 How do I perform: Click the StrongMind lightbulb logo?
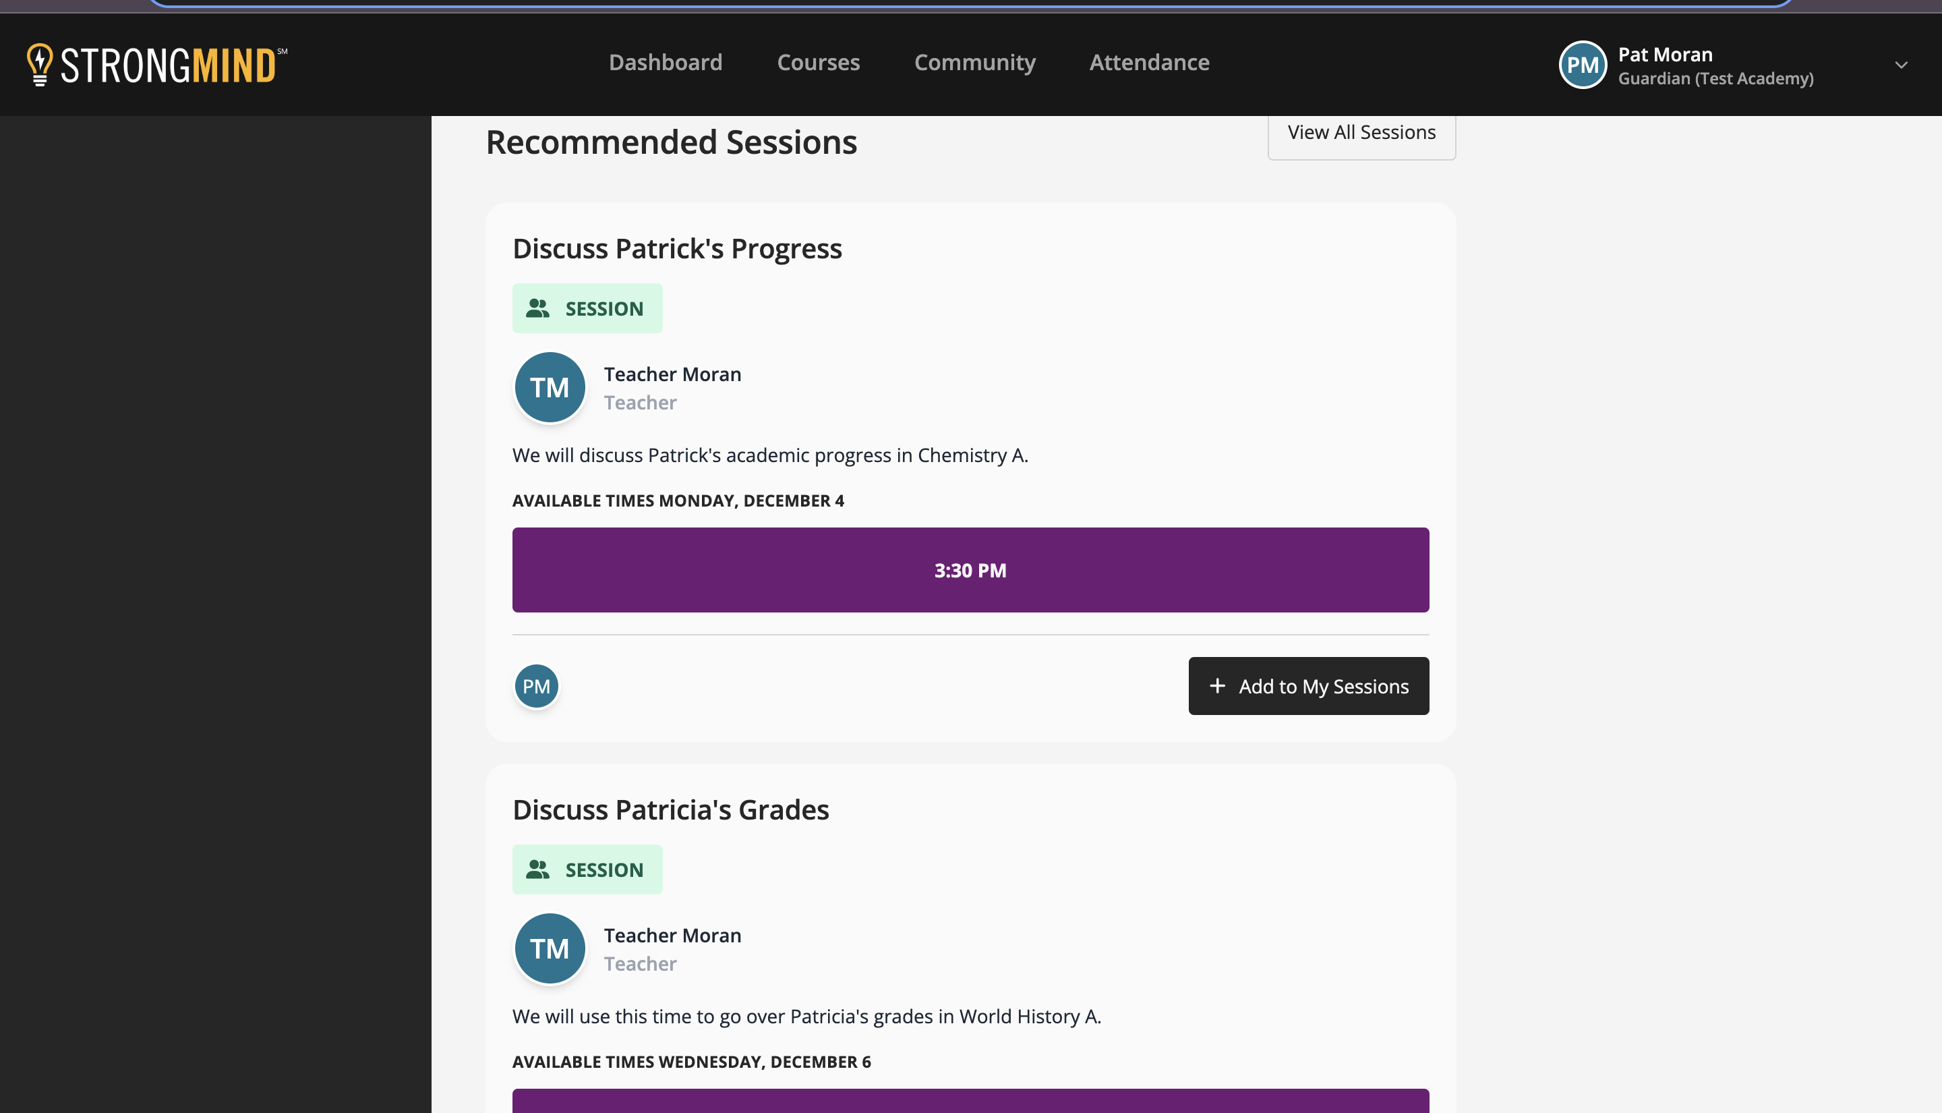click(40, 64)
